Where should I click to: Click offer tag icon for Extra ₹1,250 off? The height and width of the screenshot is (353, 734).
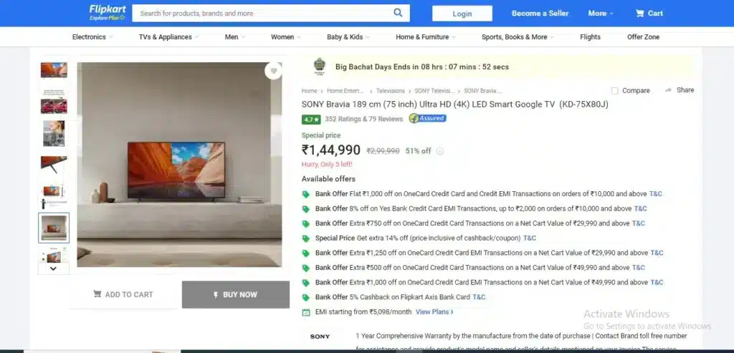pos(305,253)
